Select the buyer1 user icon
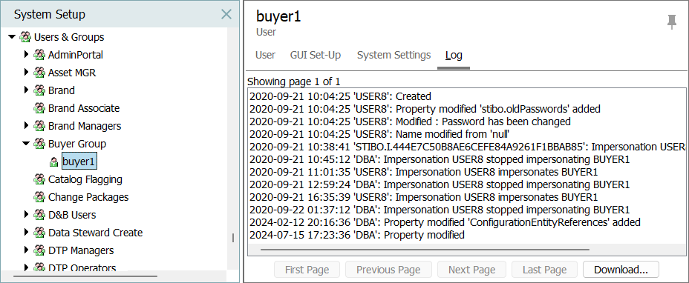 (x=53, y=162)
